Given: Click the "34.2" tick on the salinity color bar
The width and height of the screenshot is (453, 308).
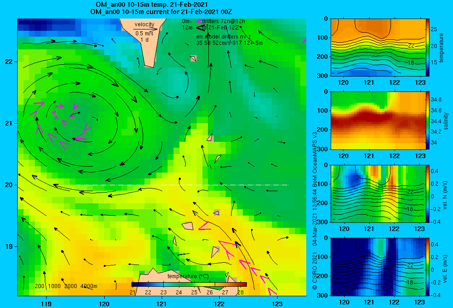Looking at the screenshot, I should 436,132.
